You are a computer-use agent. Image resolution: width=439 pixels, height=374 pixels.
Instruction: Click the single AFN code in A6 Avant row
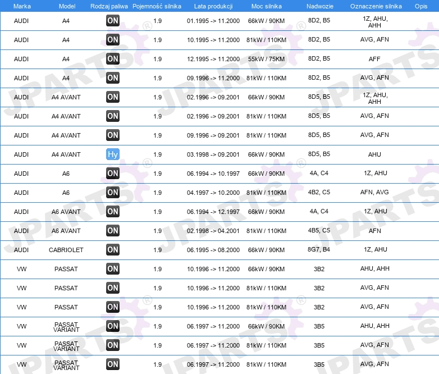tap(374, 231)
